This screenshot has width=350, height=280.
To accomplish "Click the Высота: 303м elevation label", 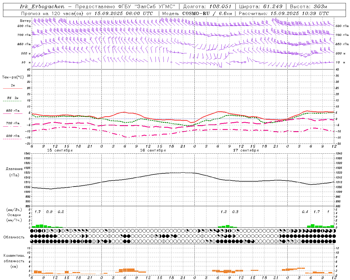I will pyautogui.click(x=308, y=7).
